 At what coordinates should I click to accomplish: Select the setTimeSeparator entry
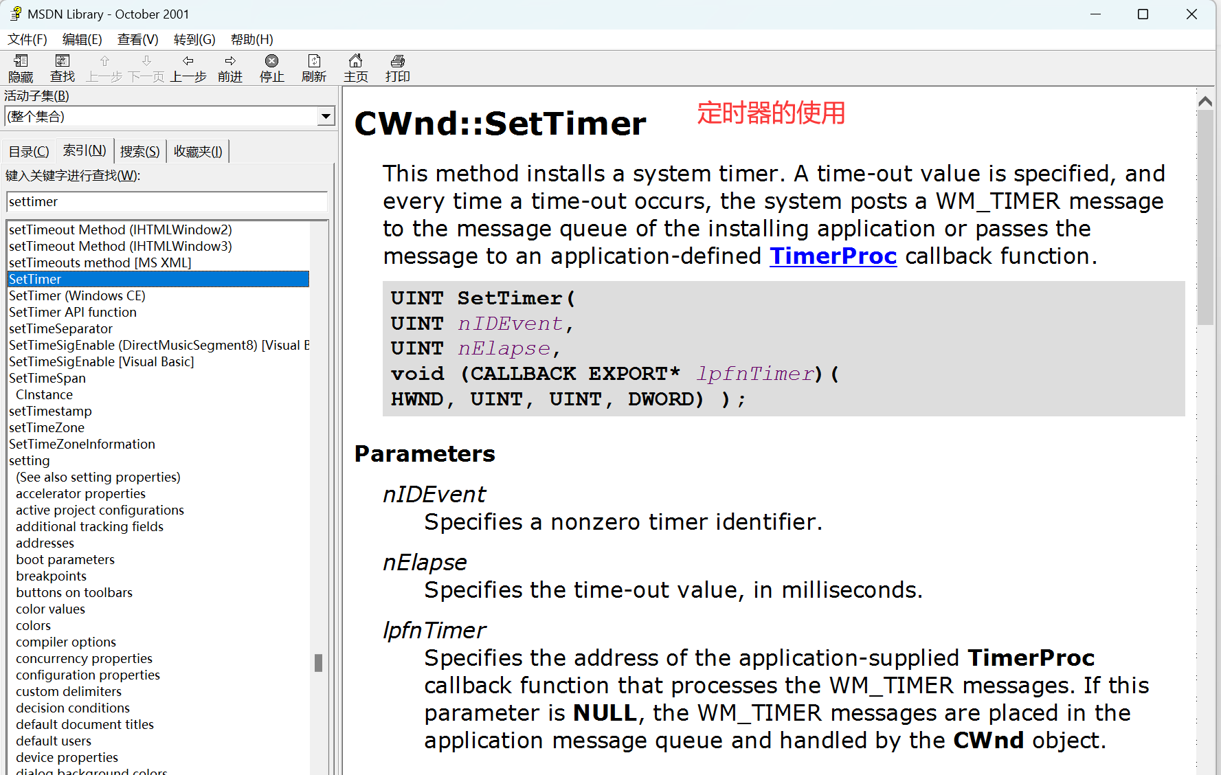coord(60,328)
